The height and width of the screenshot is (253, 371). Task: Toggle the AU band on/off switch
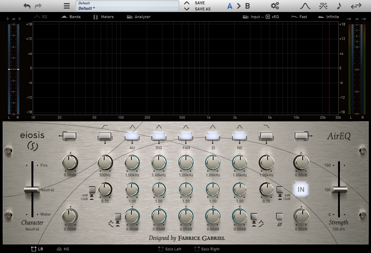pyautogui.click(x=132, y=136)
